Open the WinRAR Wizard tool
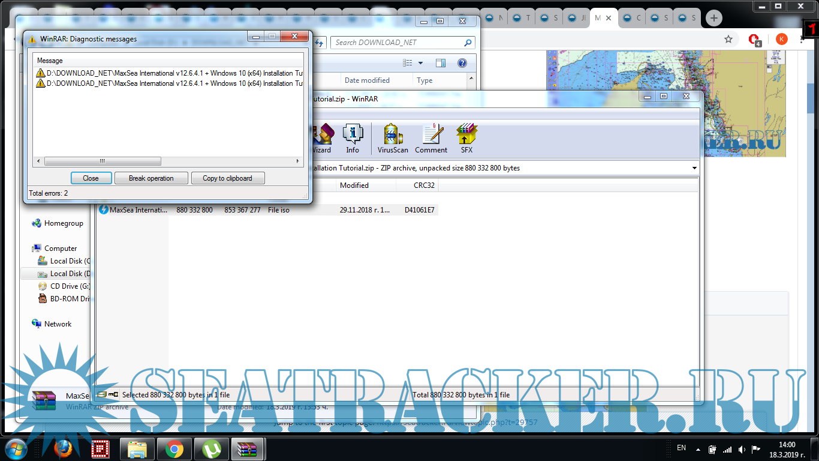 click(322, 139)
